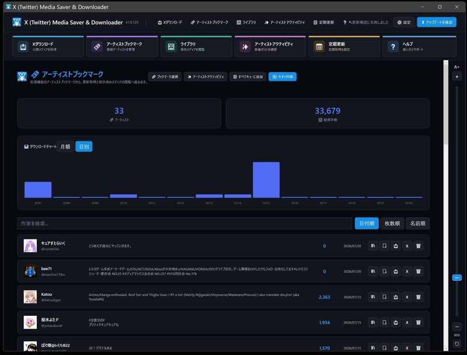Open library icon in bee71 row
The image size is (467, 355).
point(373,272)
